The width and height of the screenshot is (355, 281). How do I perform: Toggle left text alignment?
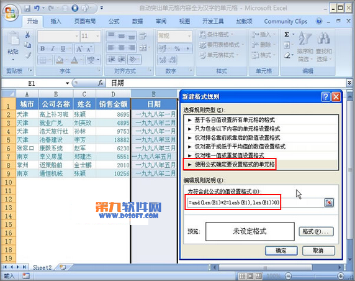pos(111,48)
